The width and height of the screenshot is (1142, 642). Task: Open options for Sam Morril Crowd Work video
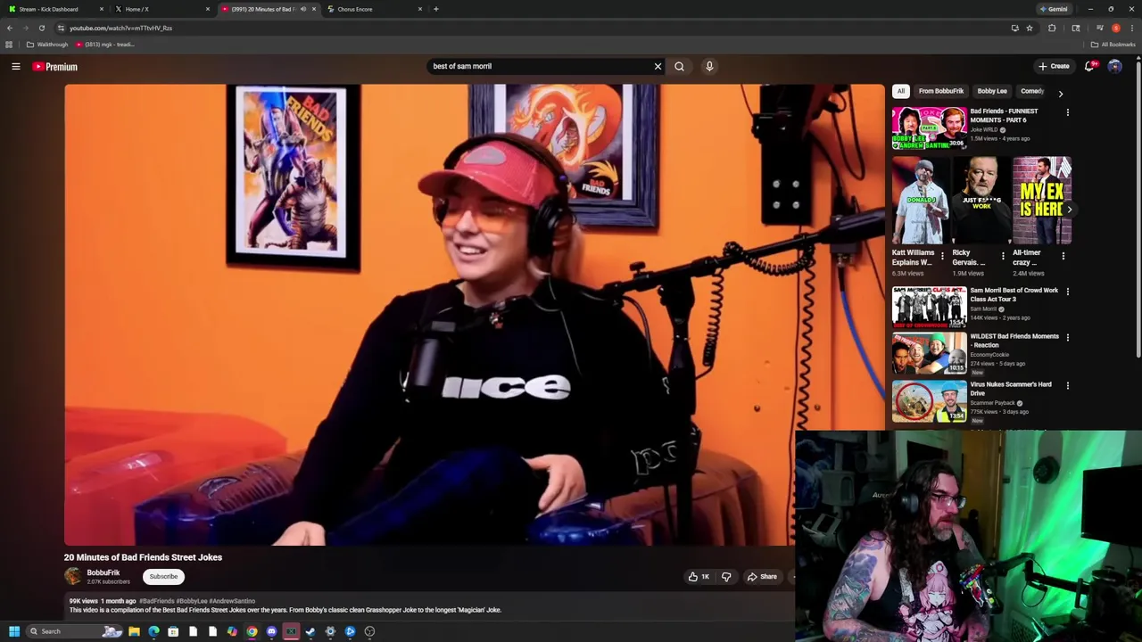pyautogui.click(x=1067, y=292)
